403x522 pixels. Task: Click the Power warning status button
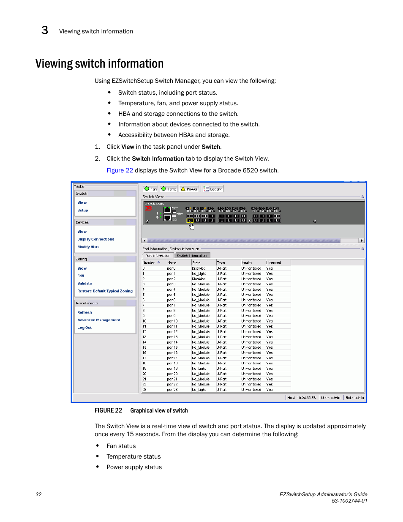coord(189,189)
